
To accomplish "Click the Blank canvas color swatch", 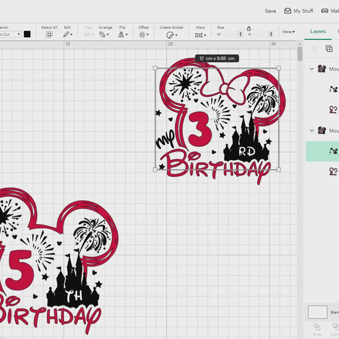I will click(x=317, y=312).
